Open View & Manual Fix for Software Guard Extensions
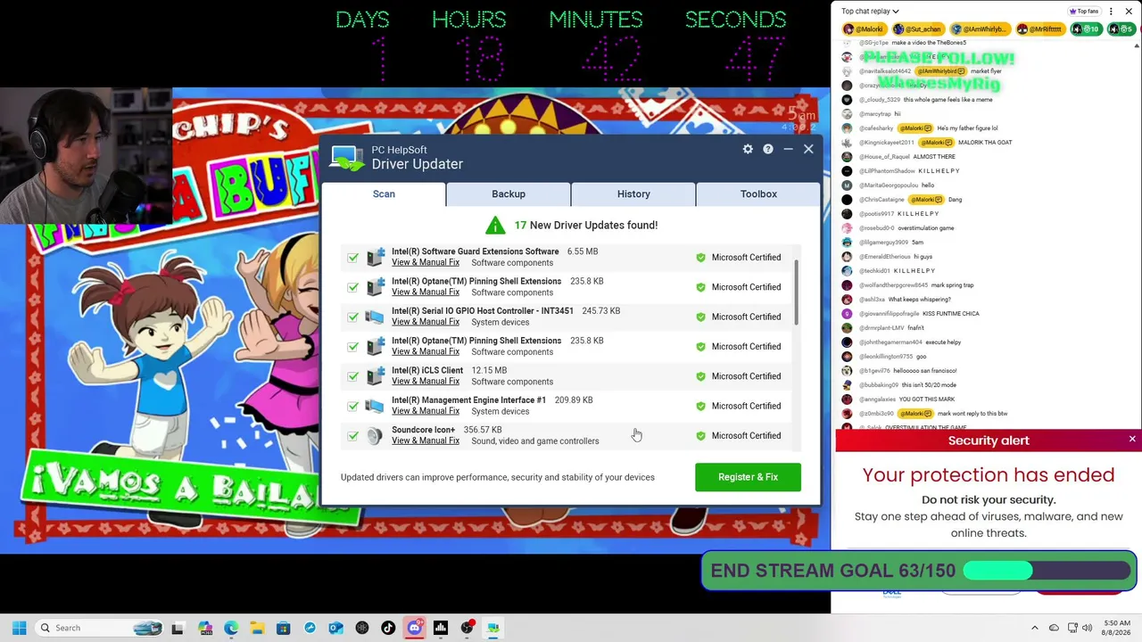The image size is (1142, 642). pos(426,262)
